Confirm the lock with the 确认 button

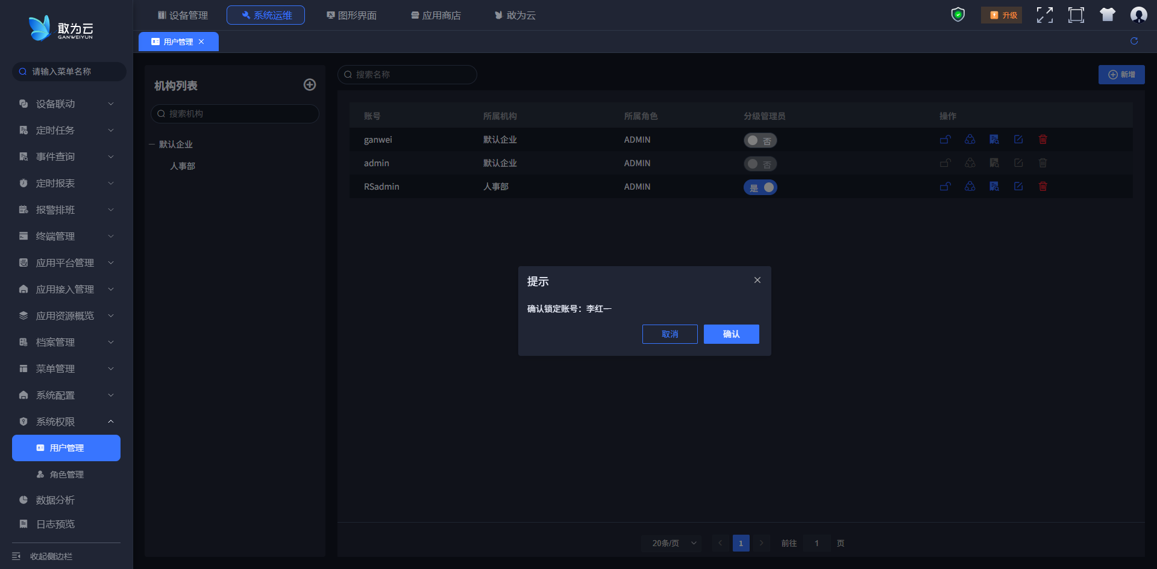click(x=731, y=334)
